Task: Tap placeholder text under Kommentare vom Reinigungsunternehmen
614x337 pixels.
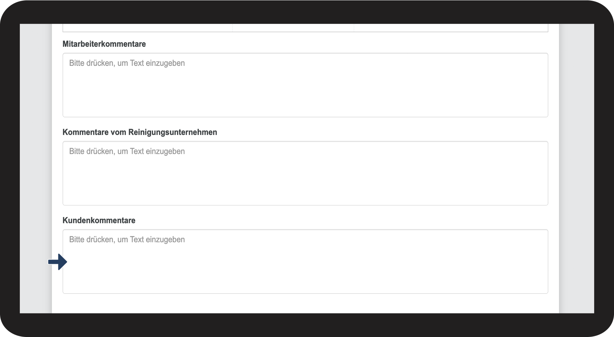Action: pyautogui.click(x=127, y=151)
